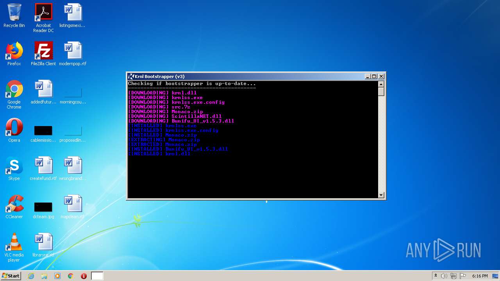500x281 pixels.
Task: Minimize the Krnl Bootstrapper window
Action: (368, 76)
